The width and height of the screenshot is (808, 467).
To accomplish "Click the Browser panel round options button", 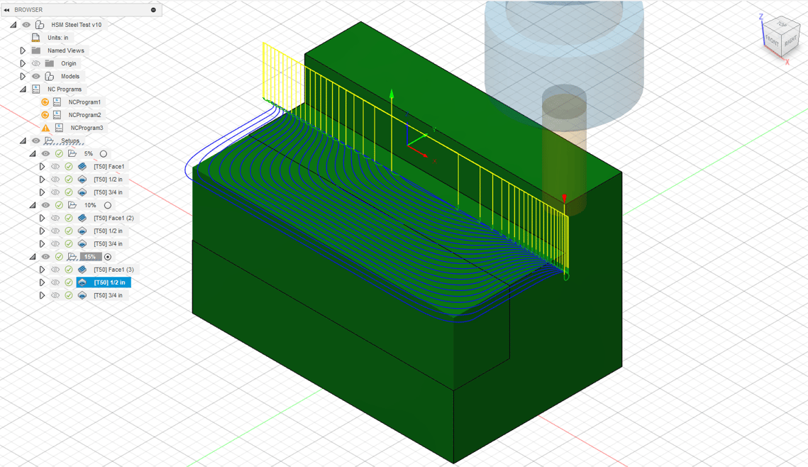I will point(153,10).
